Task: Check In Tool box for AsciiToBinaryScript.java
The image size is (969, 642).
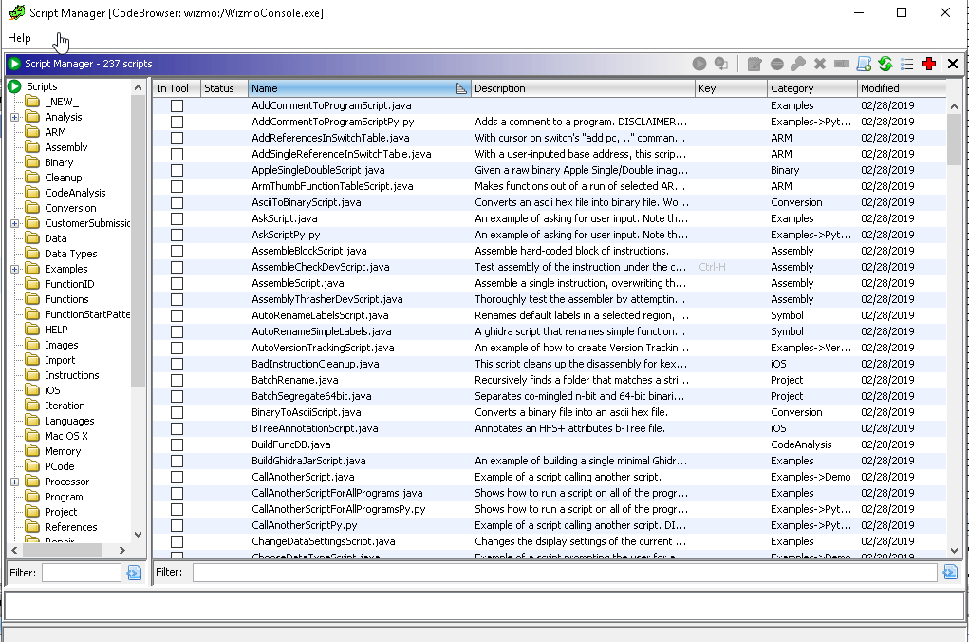Action: 177,202
